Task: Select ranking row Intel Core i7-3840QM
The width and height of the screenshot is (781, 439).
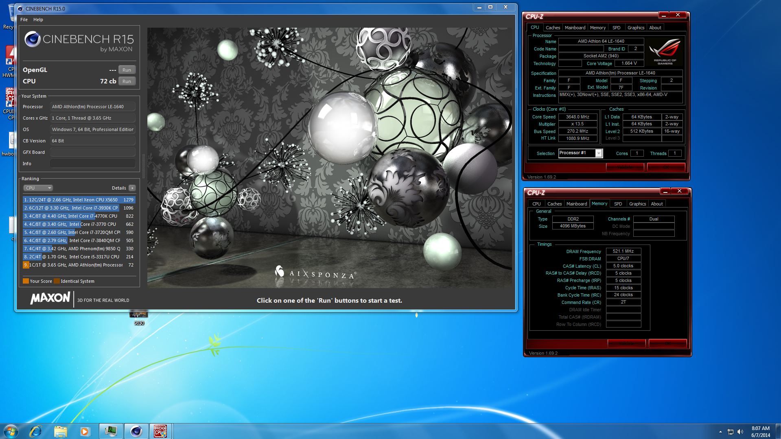Action: tap(79, 240)
